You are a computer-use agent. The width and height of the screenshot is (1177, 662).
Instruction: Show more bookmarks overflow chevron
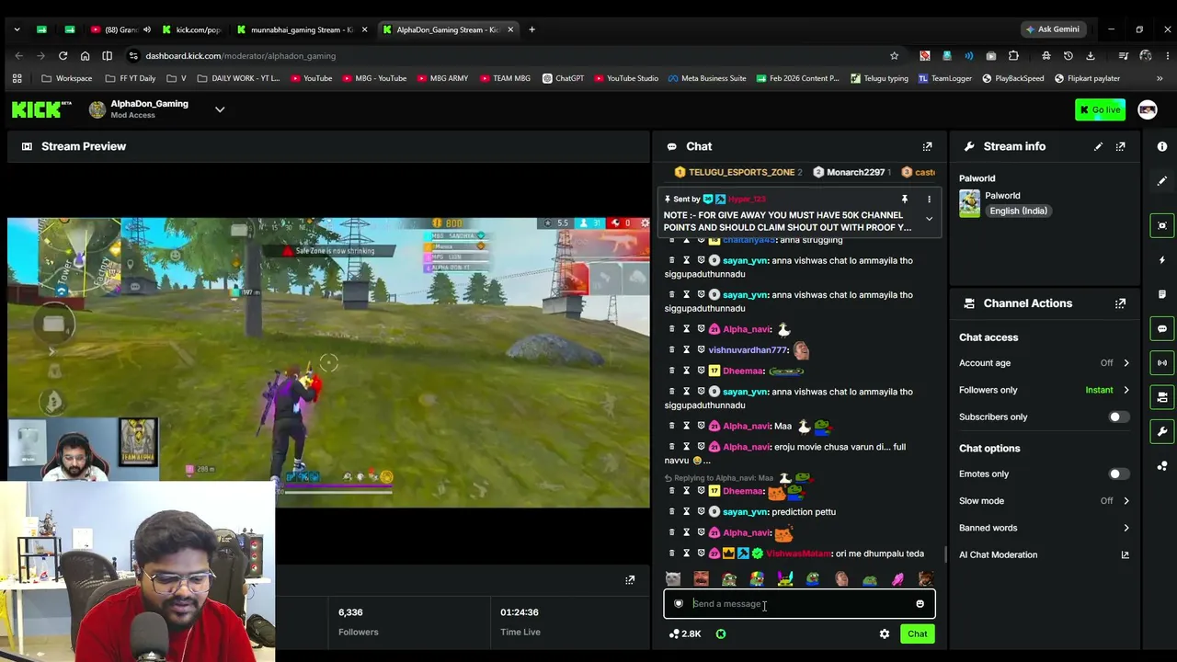tap(1160, 78)
